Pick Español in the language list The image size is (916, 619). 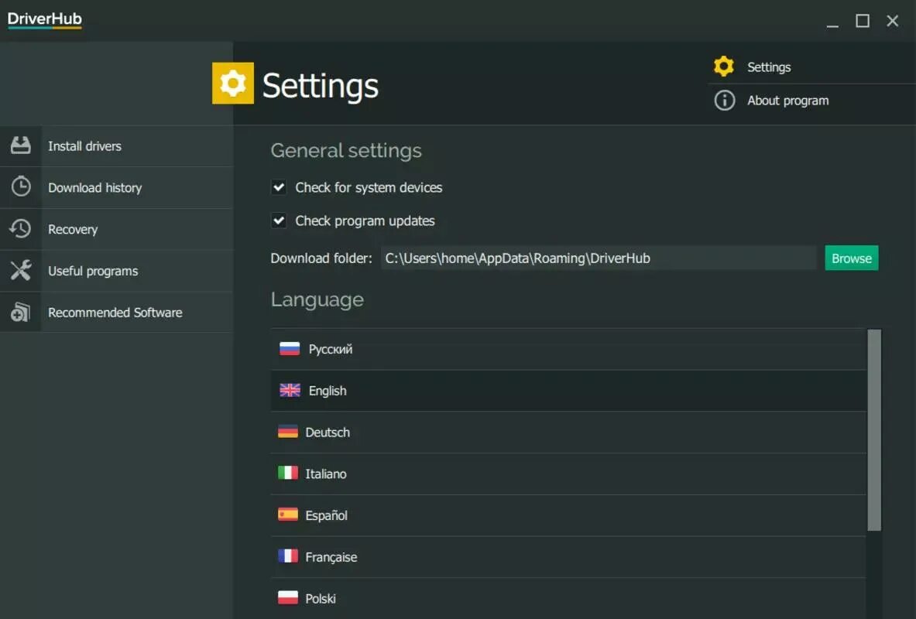[326, 516]
